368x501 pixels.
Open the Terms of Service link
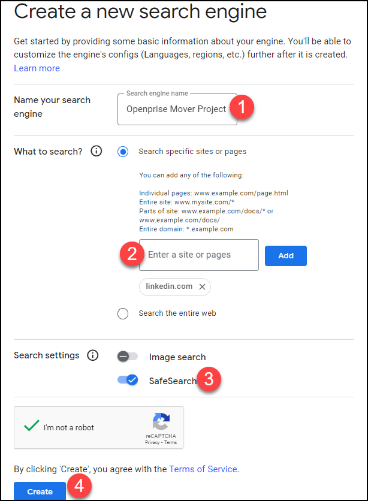(203, 469)
